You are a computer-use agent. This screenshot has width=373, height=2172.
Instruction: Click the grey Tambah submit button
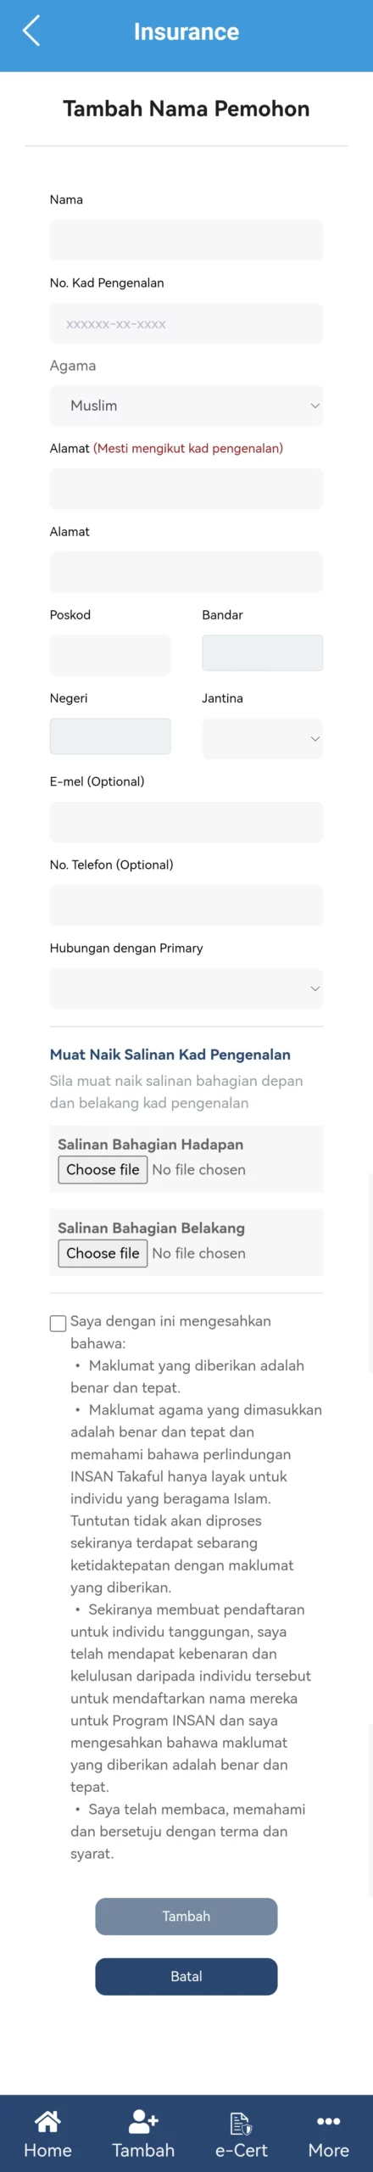pos(186,1916)
